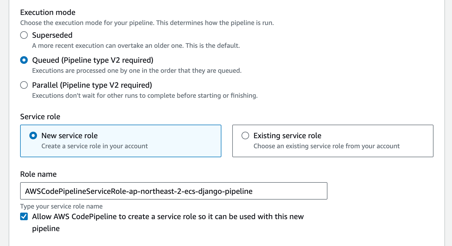
Task: Click the 'Allow AWS CodePipeline to create' label text
Action: (x=168, y=222)
